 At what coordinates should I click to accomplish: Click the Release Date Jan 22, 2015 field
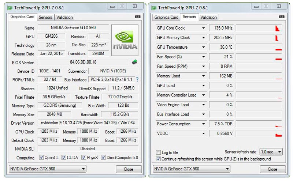click(x=51, y=53)
